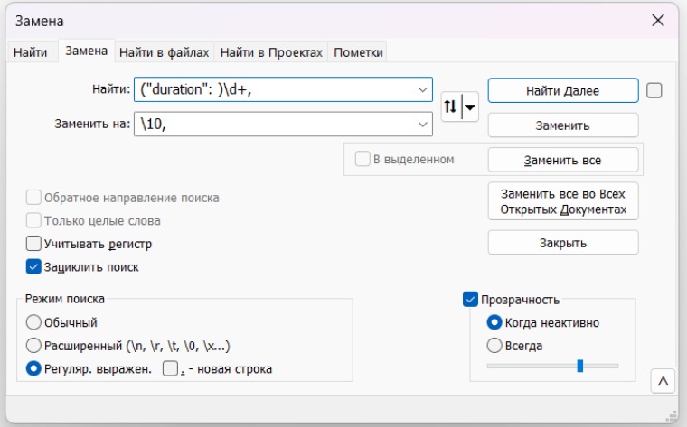
Task: Choose the Расширенный search mode
Action: [34, 345]
